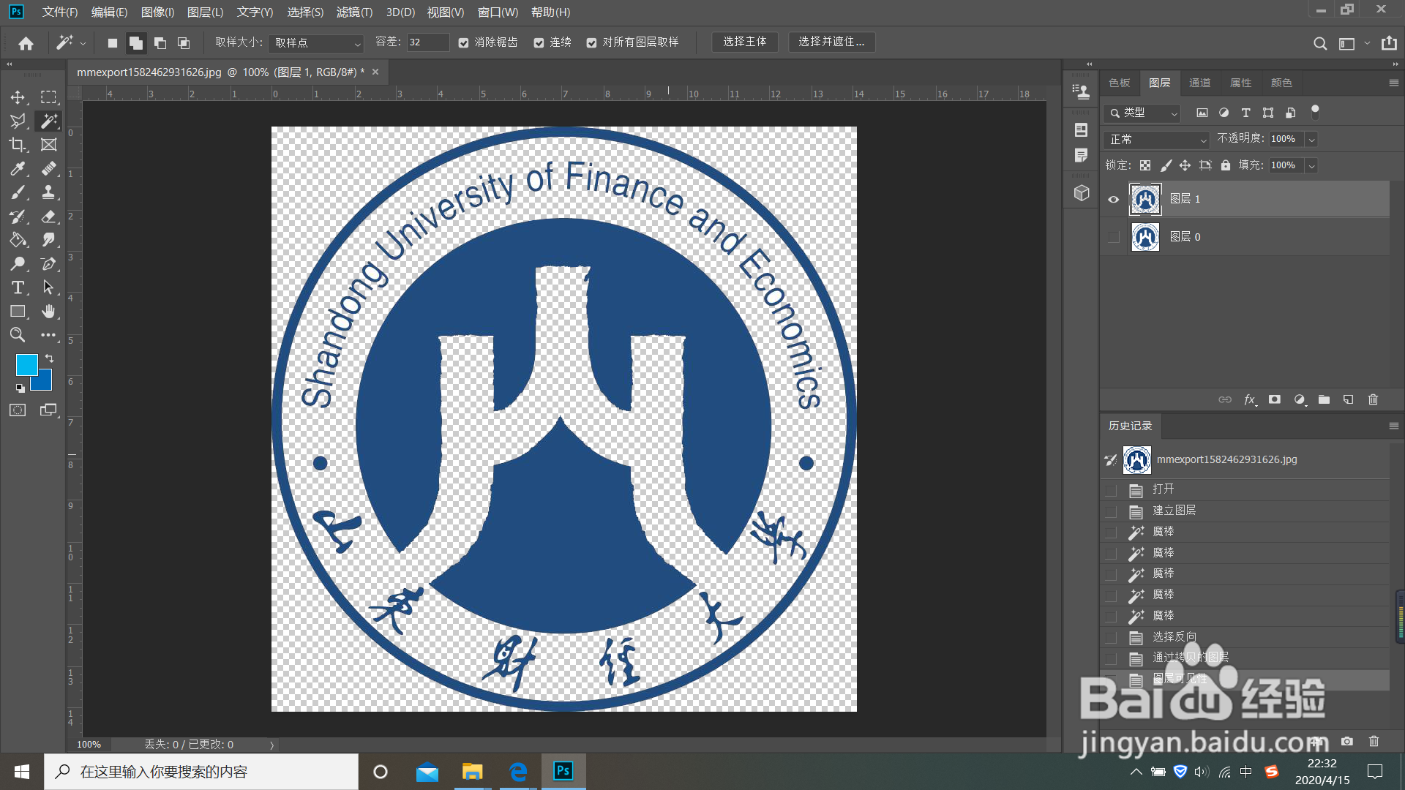1405x790 pixels.
Task: Toggle the anti-alias (消除锯齿) checkbox
Action: (463, 43)
